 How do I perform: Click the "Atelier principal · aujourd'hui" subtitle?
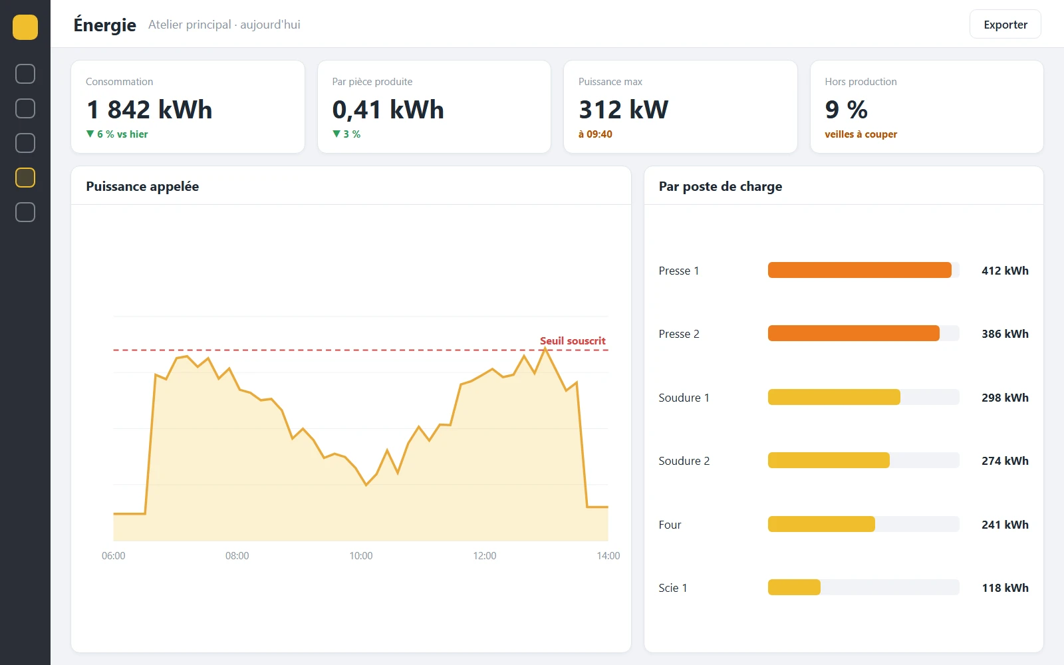coord(224,25)
